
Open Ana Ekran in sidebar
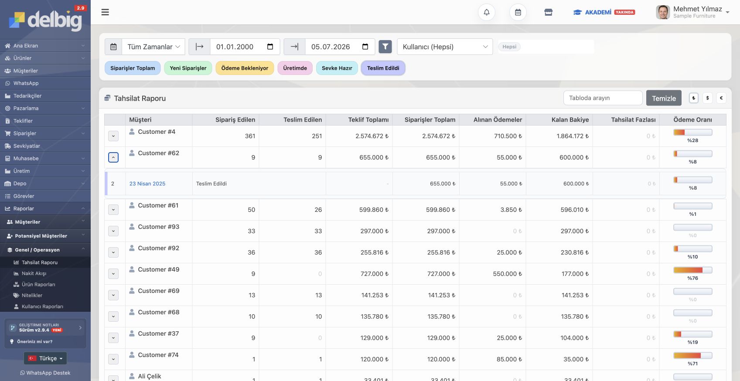(45, 45)
